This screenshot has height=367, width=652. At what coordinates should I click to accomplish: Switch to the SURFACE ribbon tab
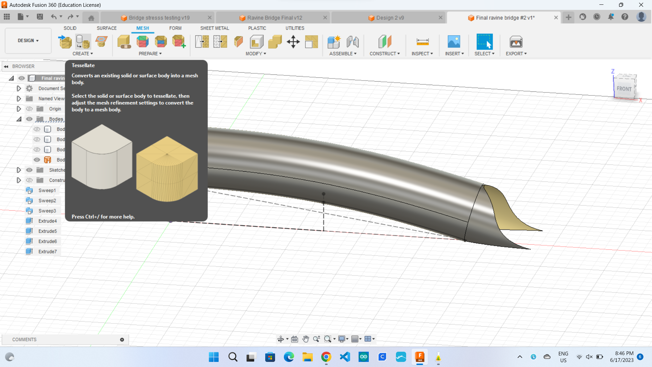tap(107, 28)
